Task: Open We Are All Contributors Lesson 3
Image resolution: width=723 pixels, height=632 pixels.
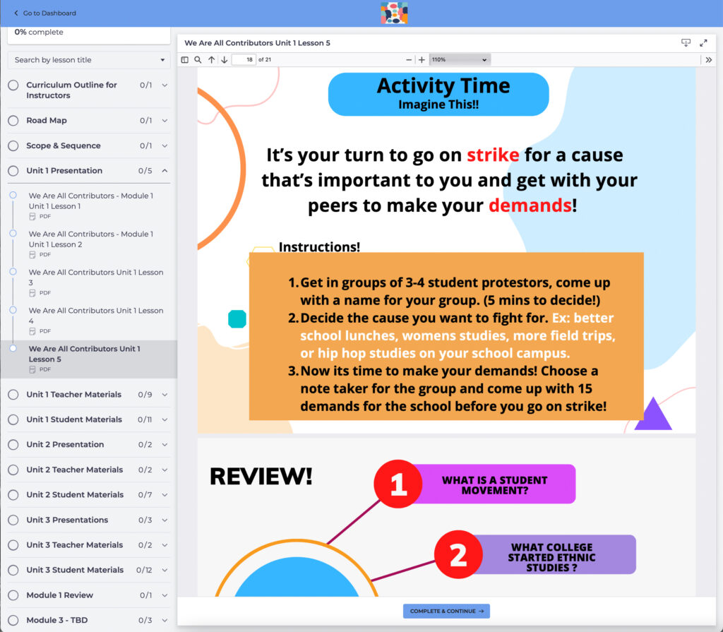Action: (95, 277)
